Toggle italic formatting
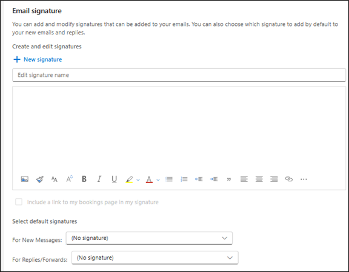The image size is (349, 272). pos(99,179)
